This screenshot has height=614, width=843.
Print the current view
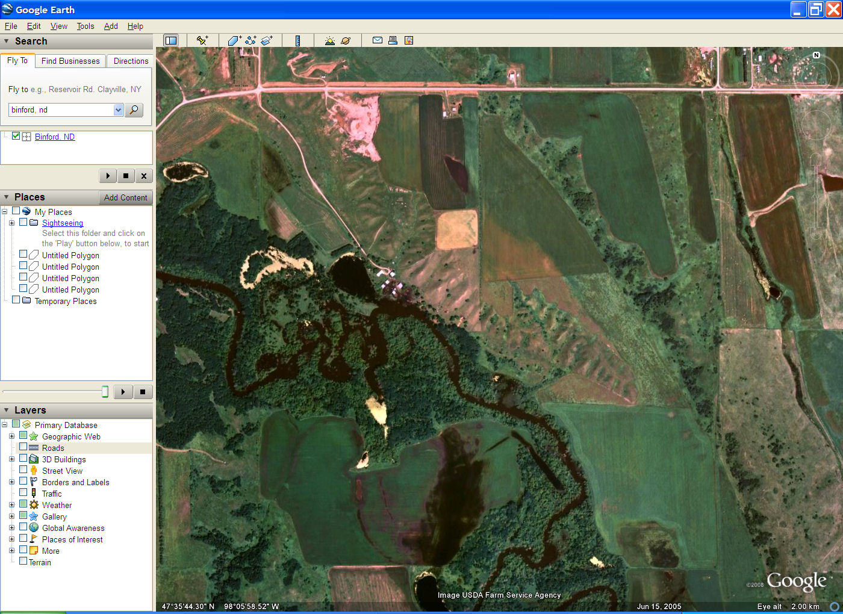[393, 40]
